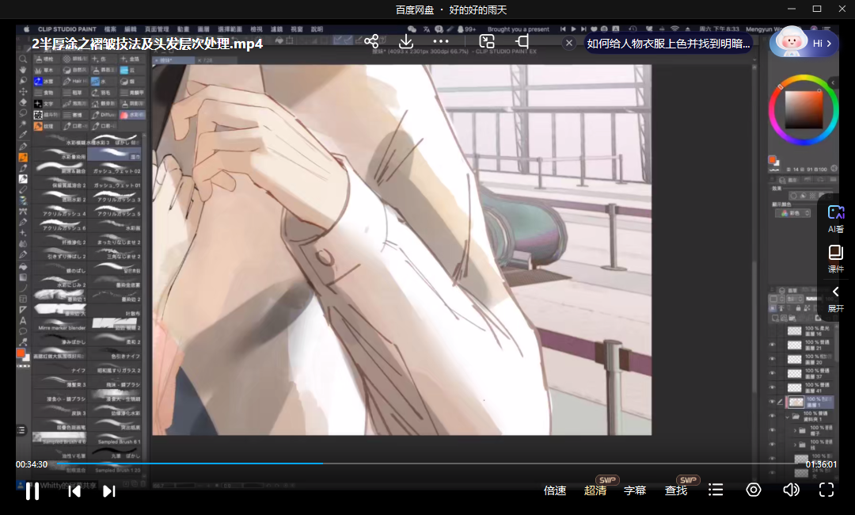Open the 课件 courseware panel
Screen dimensions: 855x515
[836, 259]
